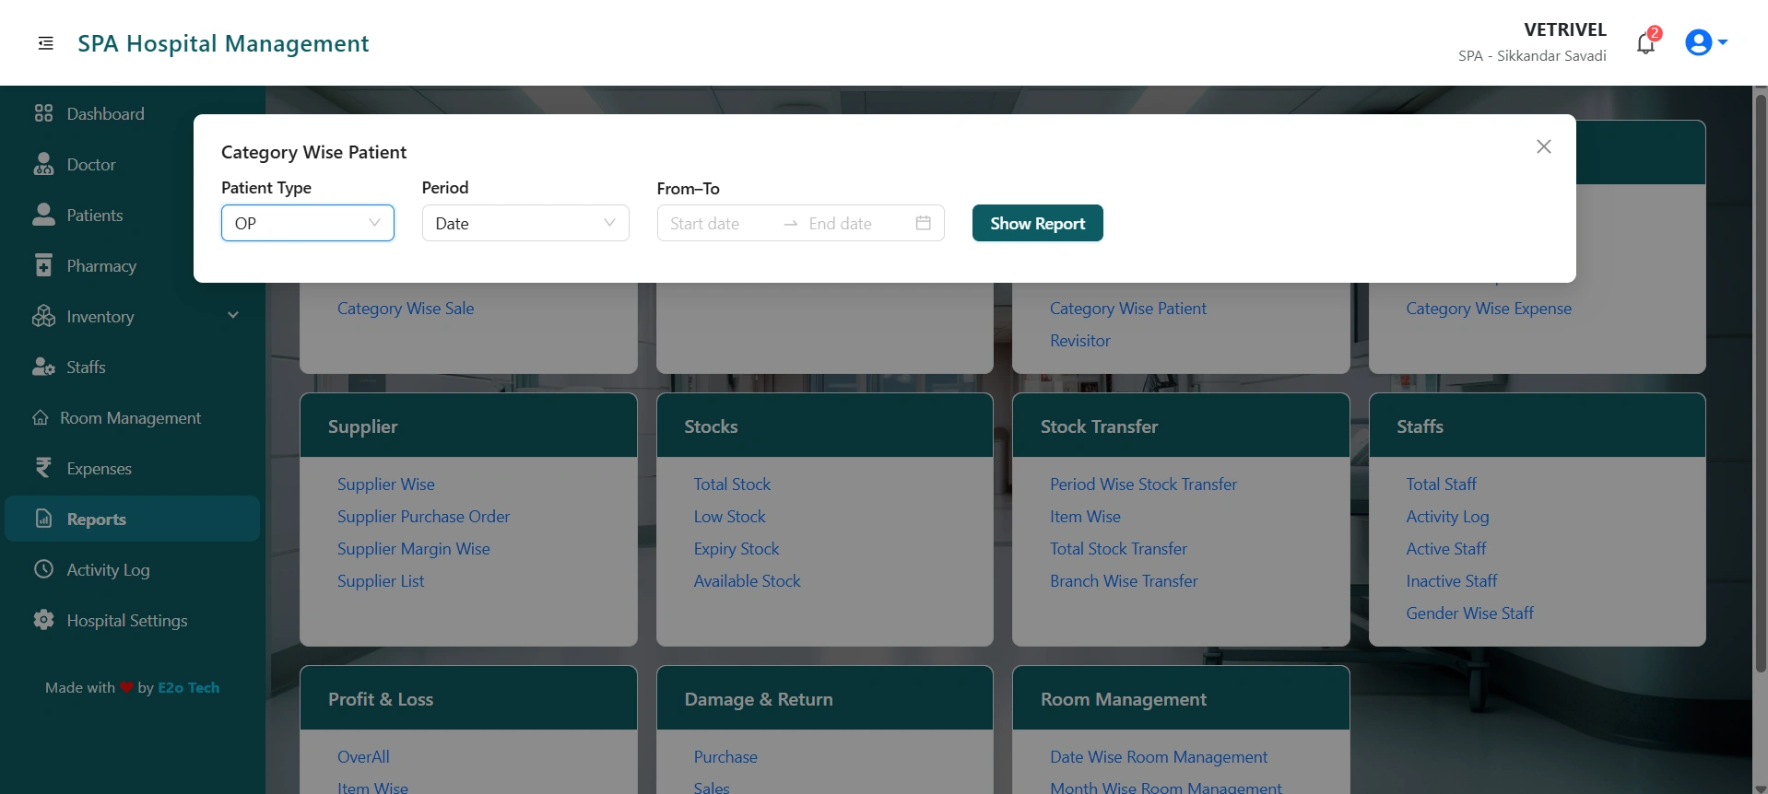Close the Category Wise Patient dialog
Viewport: 1768px width, 794px height.
(1543, 146)
